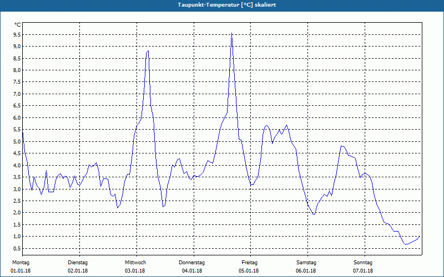Click the Sonntag day label
Screen dimensions: 444x277
[363, 263]
